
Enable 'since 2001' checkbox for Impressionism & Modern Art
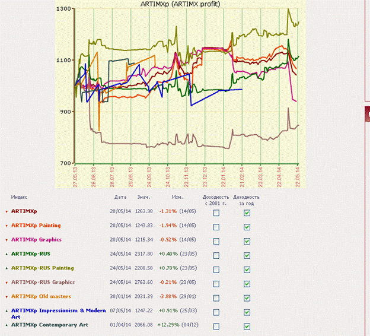216,312
